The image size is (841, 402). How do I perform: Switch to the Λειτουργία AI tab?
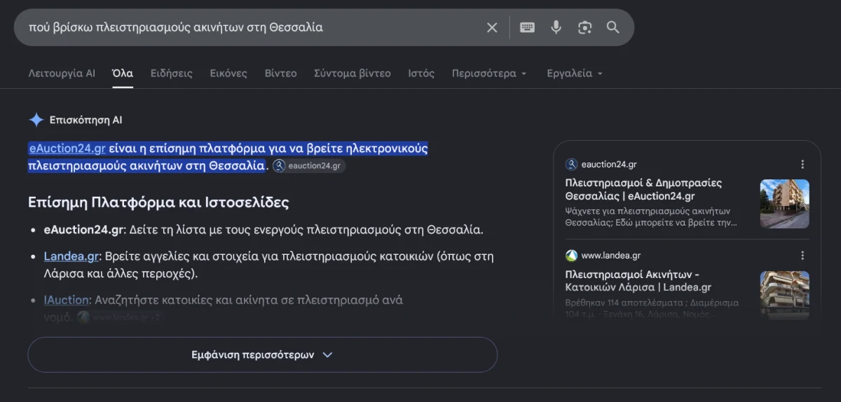pos(62,73)
